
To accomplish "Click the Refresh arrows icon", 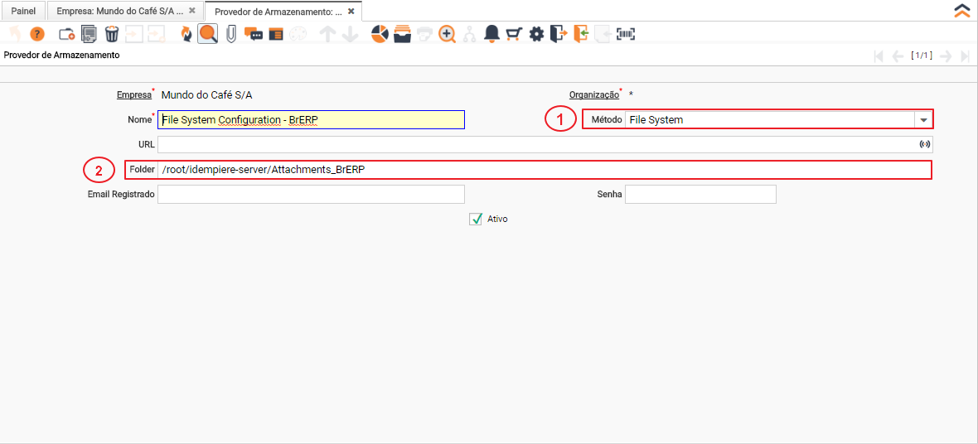I will coord(186,34).
